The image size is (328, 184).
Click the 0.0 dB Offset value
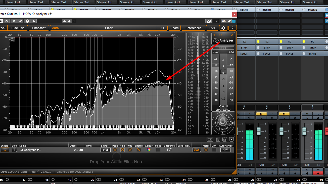click(x=78, y=150)
